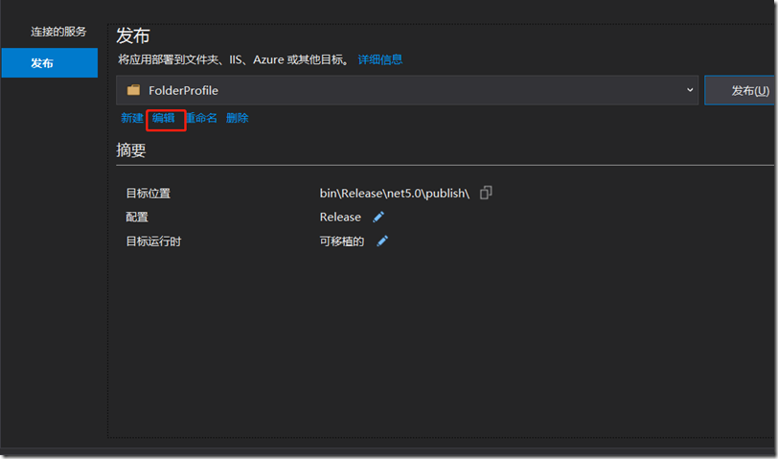Click the 重命名 profile link
Screen dimensions: 778x459
pos(201,118)
